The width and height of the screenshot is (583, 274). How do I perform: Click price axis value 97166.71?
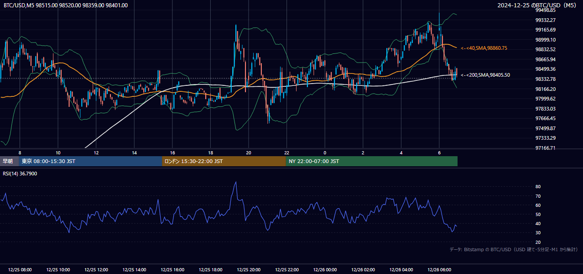point(545,148)
